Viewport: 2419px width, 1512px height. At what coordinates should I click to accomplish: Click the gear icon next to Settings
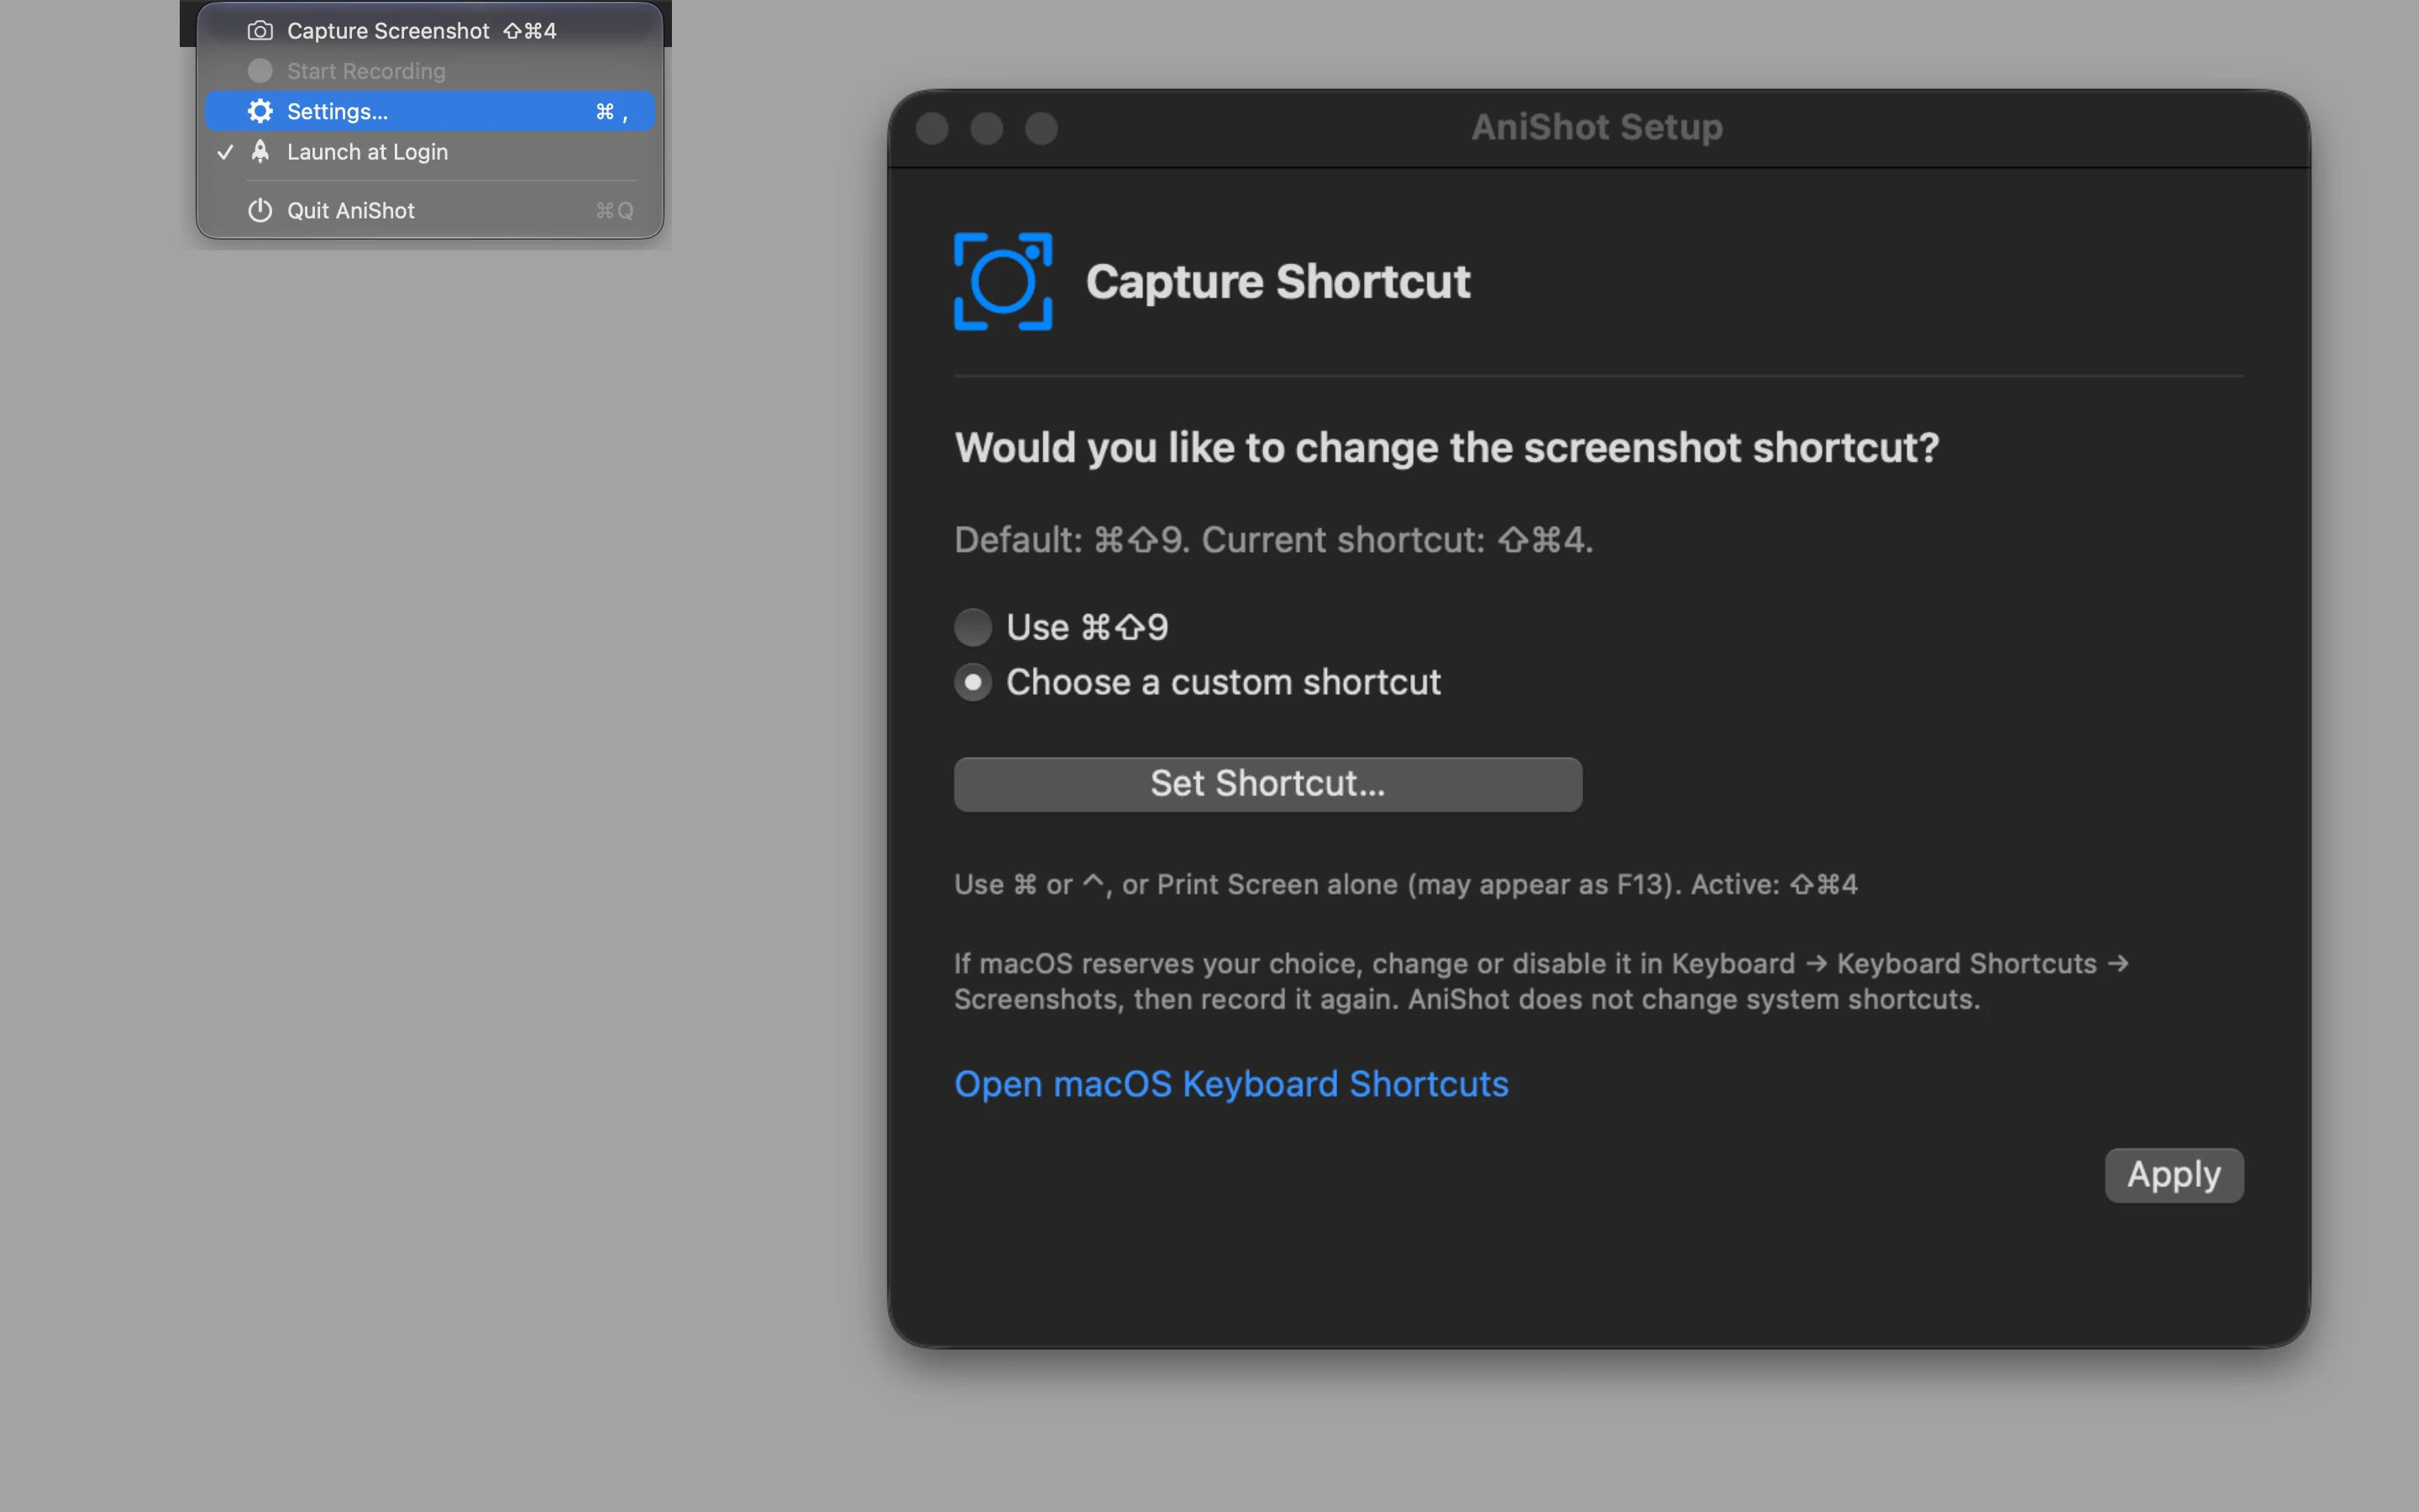tap(260, 111)
